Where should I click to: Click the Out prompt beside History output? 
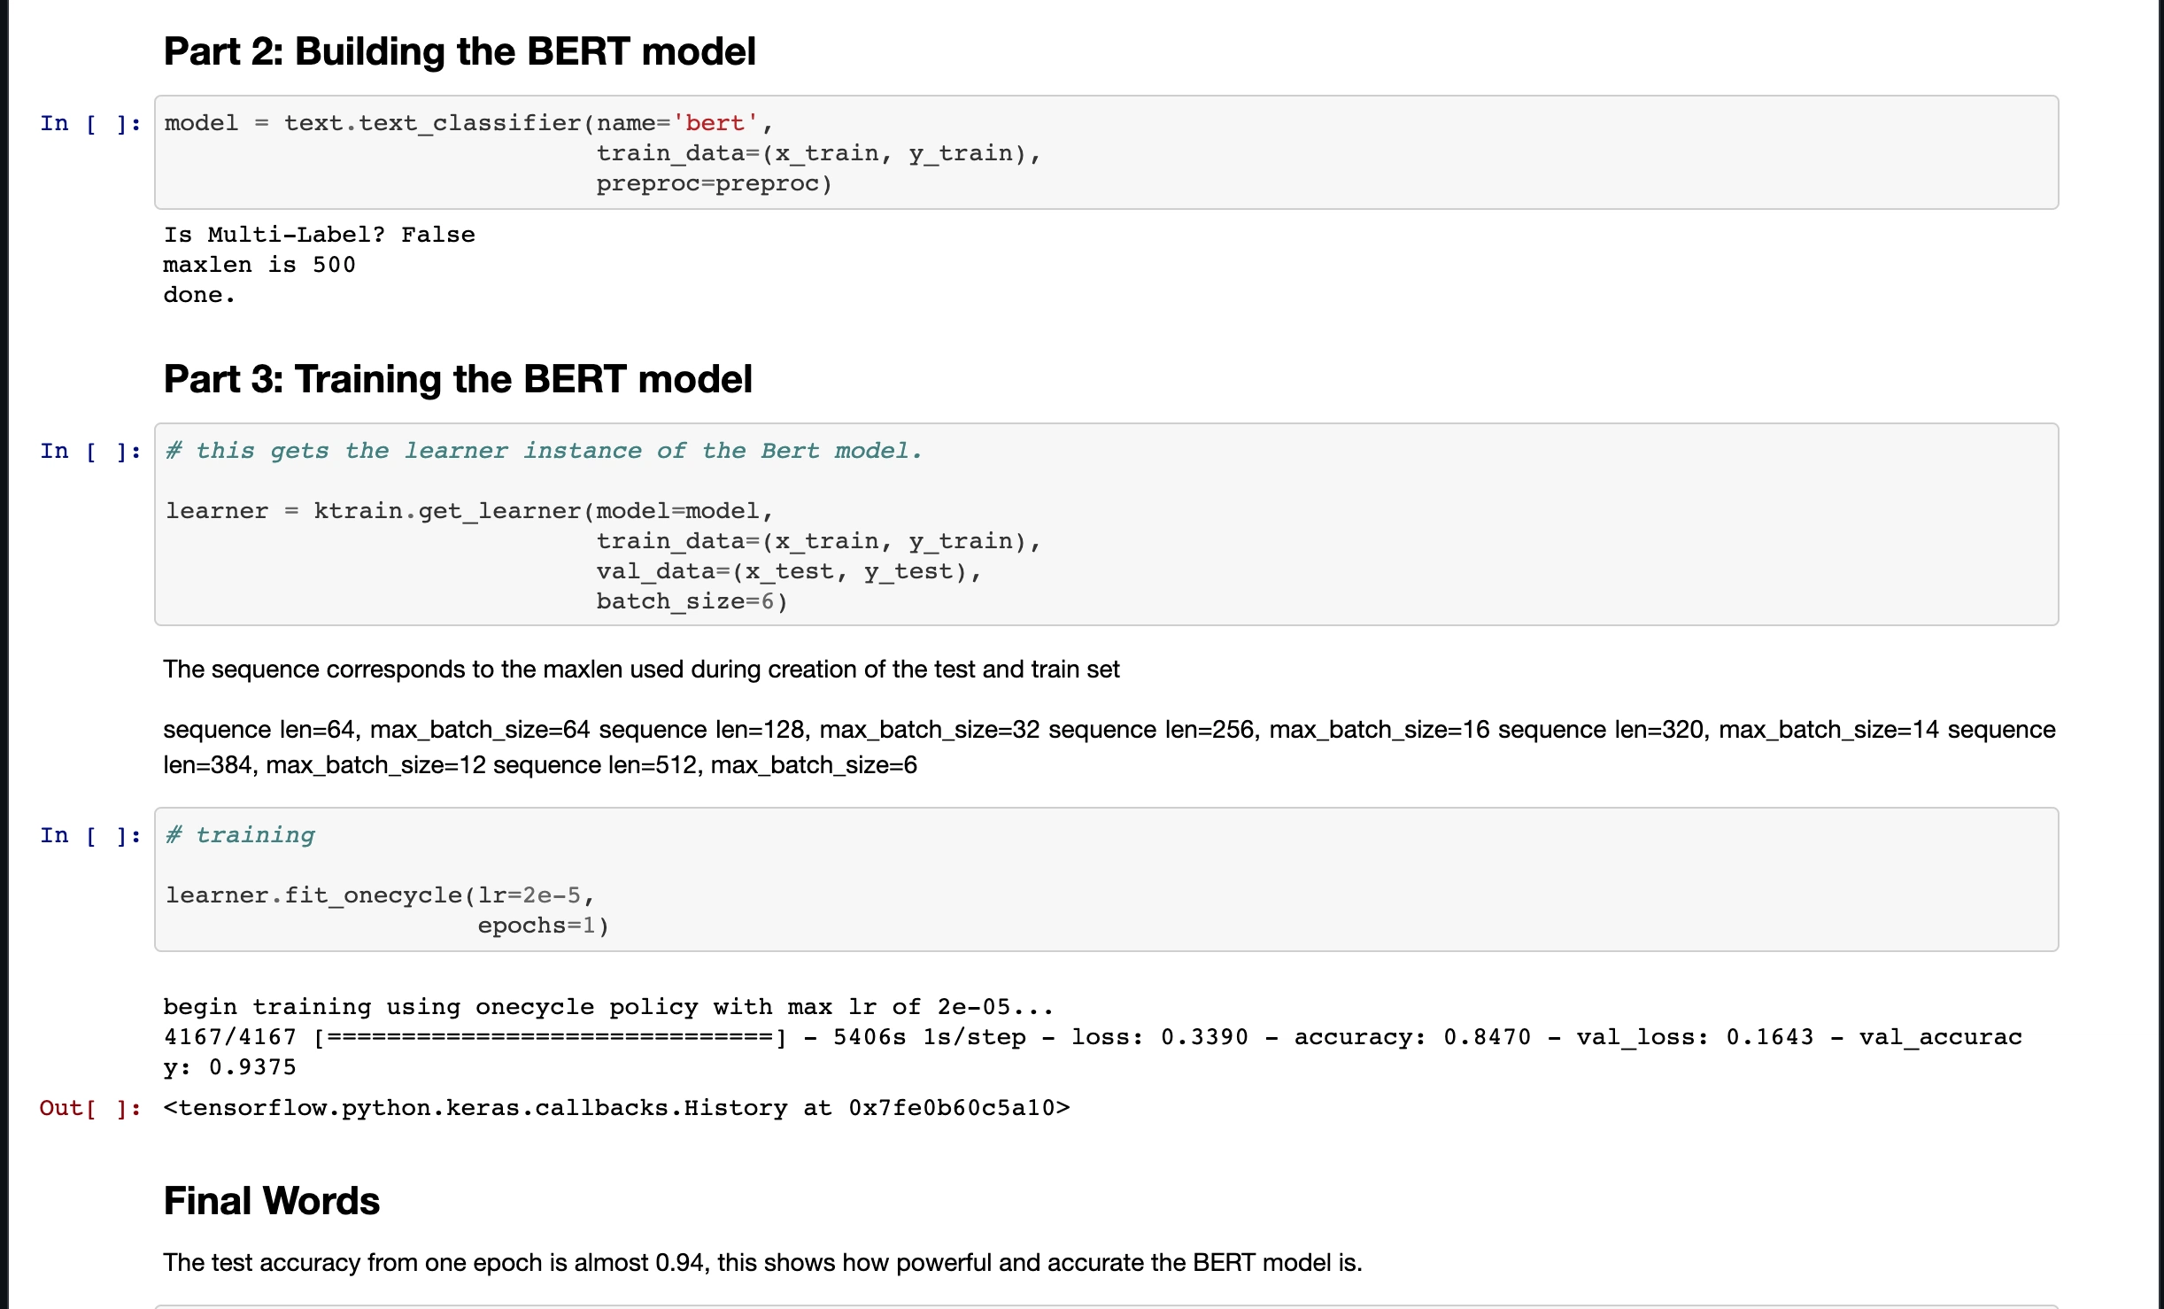[89, 1109]
